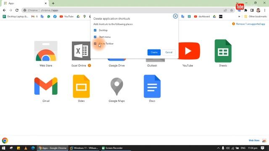Reload the Apps page

[17, 10]
